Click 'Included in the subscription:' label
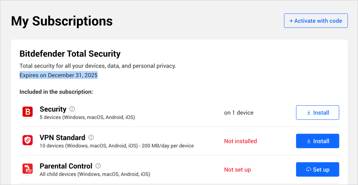 (56, 92)
